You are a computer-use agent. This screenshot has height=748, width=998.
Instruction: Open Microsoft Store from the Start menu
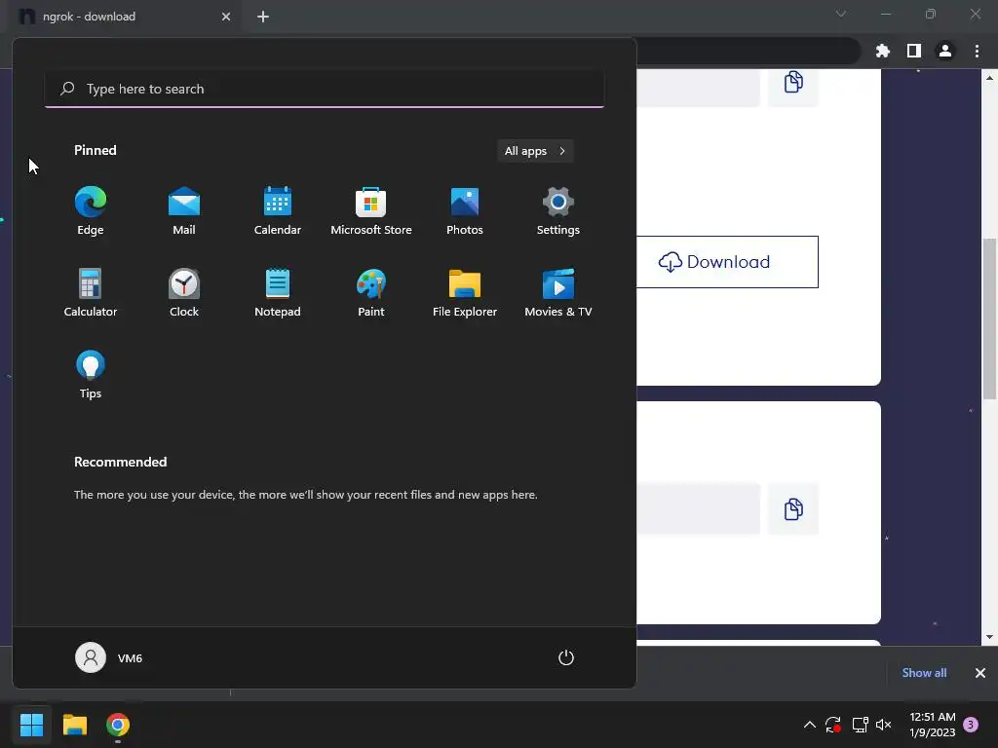point(371,211)
